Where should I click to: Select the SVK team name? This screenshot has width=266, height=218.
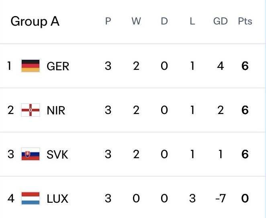point(57,155)
